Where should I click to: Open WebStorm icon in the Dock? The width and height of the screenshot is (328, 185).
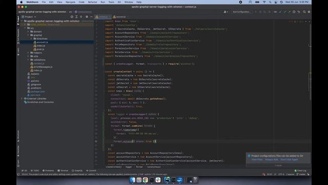[167, 180]
